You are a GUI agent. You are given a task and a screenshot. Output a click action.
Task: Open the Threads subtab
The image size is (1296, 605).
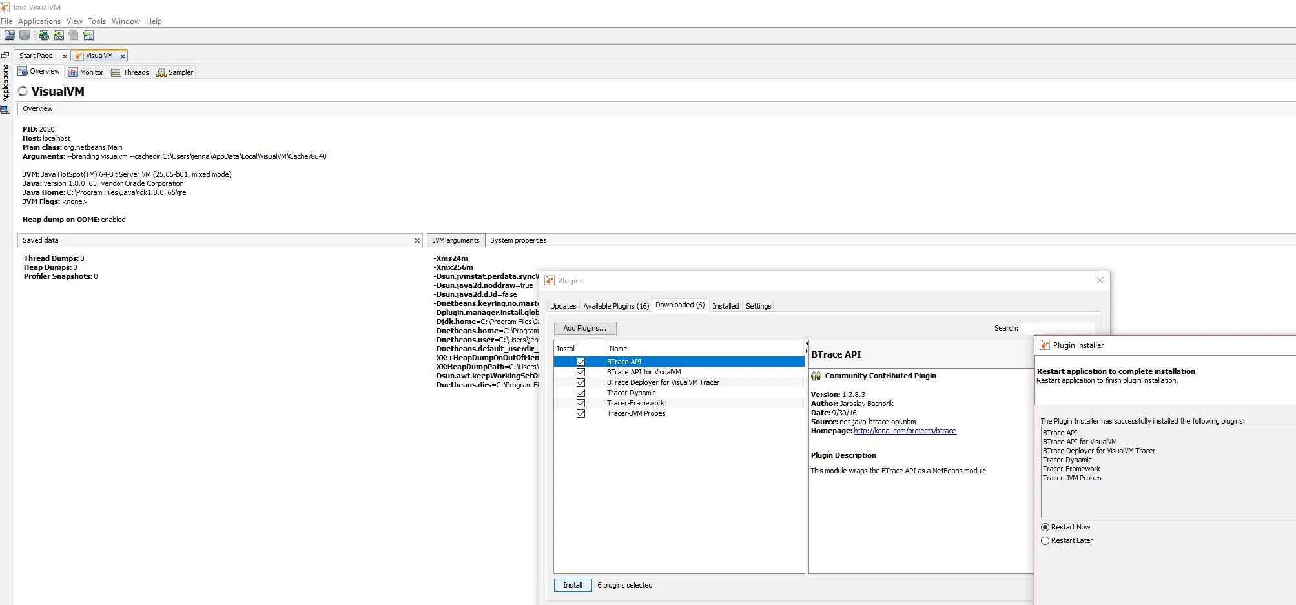click(x=130, y=72)
